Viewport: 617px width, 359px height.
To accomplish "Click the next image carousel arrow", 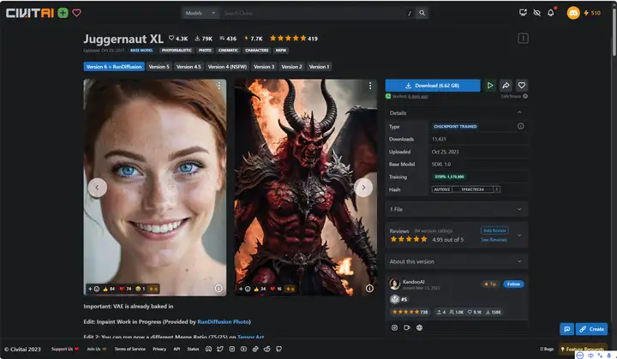I will (363, 188).
